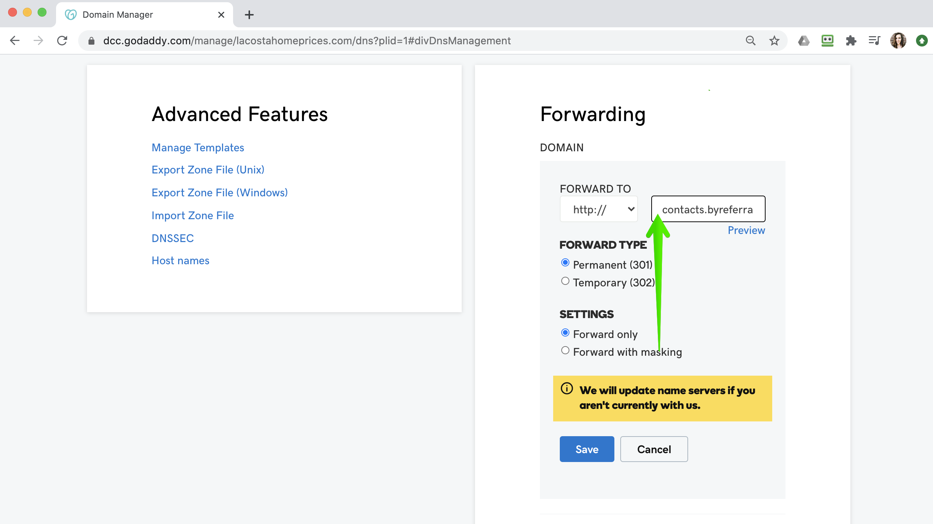Open the Google Drive extension icon
The image size is (933, 524).
pyautogui.click(x=804, y=41)
